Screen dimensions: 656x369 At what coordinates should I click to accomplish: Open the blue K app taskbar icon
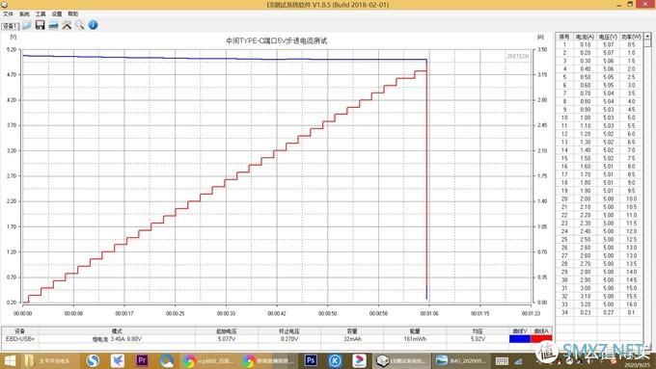tap(335, 360)
